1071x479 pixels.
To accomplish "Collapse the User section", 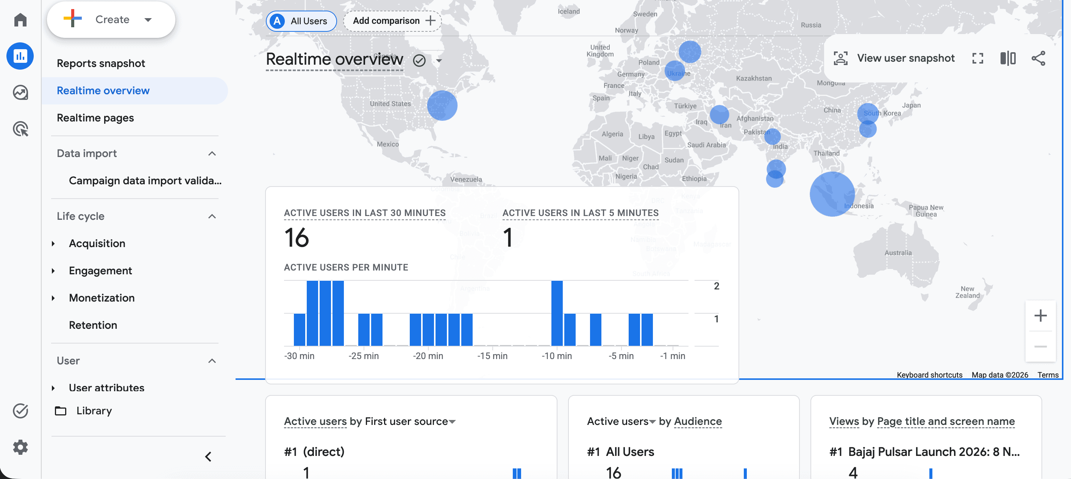I will 212,361.
